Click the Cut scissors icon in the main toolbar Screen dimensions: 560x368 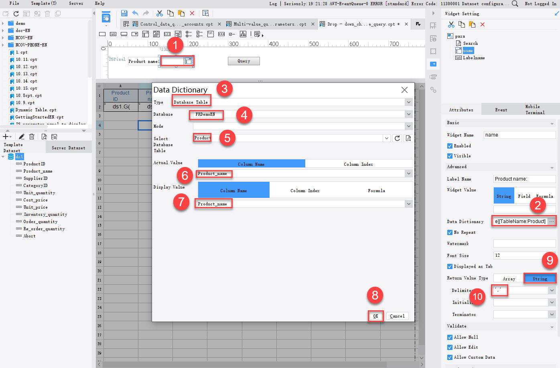pyautogui.click(x=160, y=13)
